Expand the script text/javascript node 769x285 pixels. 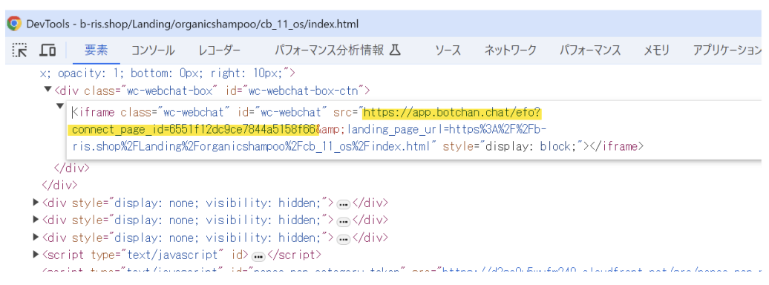click(x=36, y=254)
